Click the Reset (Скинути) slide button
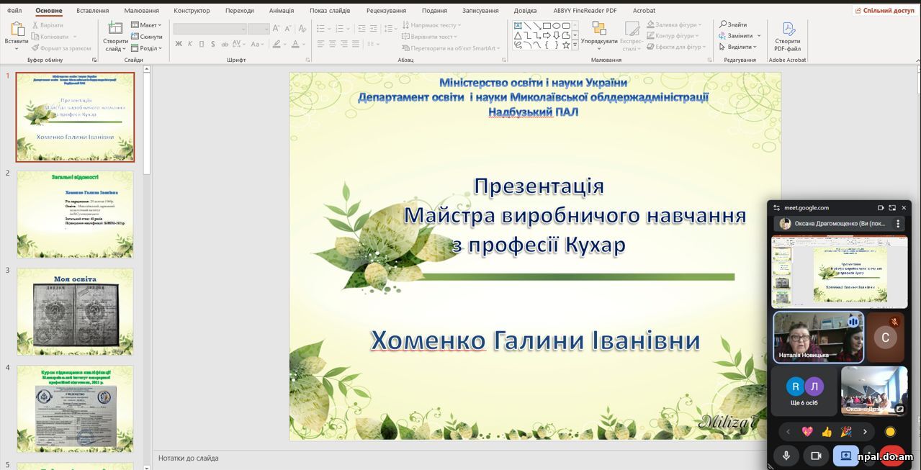921x470 pixels. point(147,36)
